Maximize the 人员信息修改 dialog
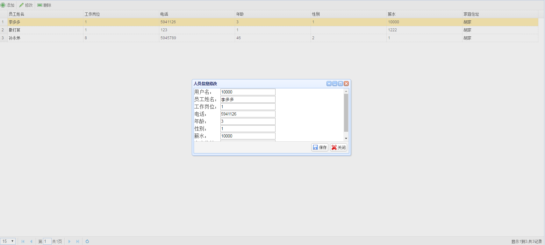This screenshot has height=245, width=545. (341, 84)
